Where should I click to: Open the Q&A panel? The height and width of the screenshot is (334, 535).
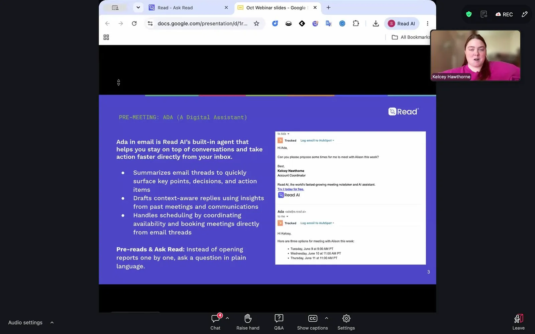click(x=279, y=322)
